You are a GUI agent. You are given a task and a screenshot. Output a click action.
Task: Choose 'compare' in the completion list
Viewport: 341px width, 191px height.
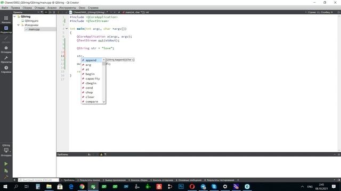pos(92,101)
